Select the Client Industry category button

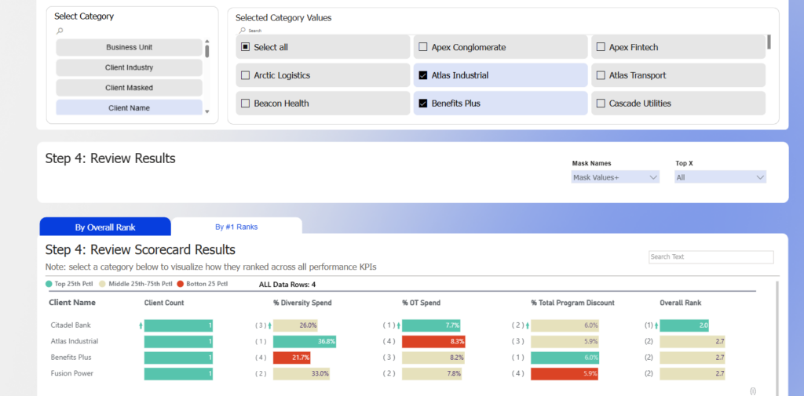129,67
